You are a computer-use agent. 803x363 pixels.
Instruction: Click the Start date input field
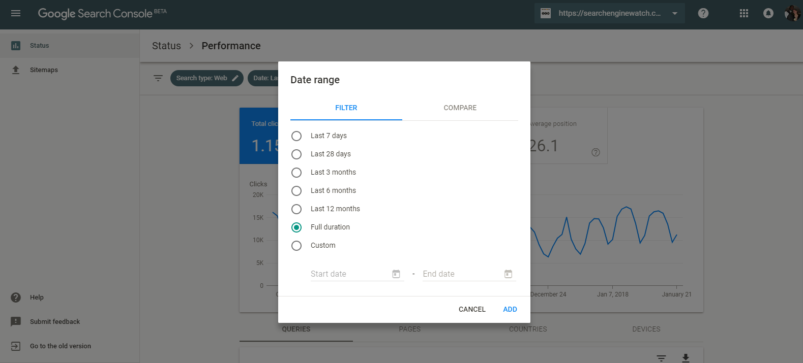pos(349,274)
